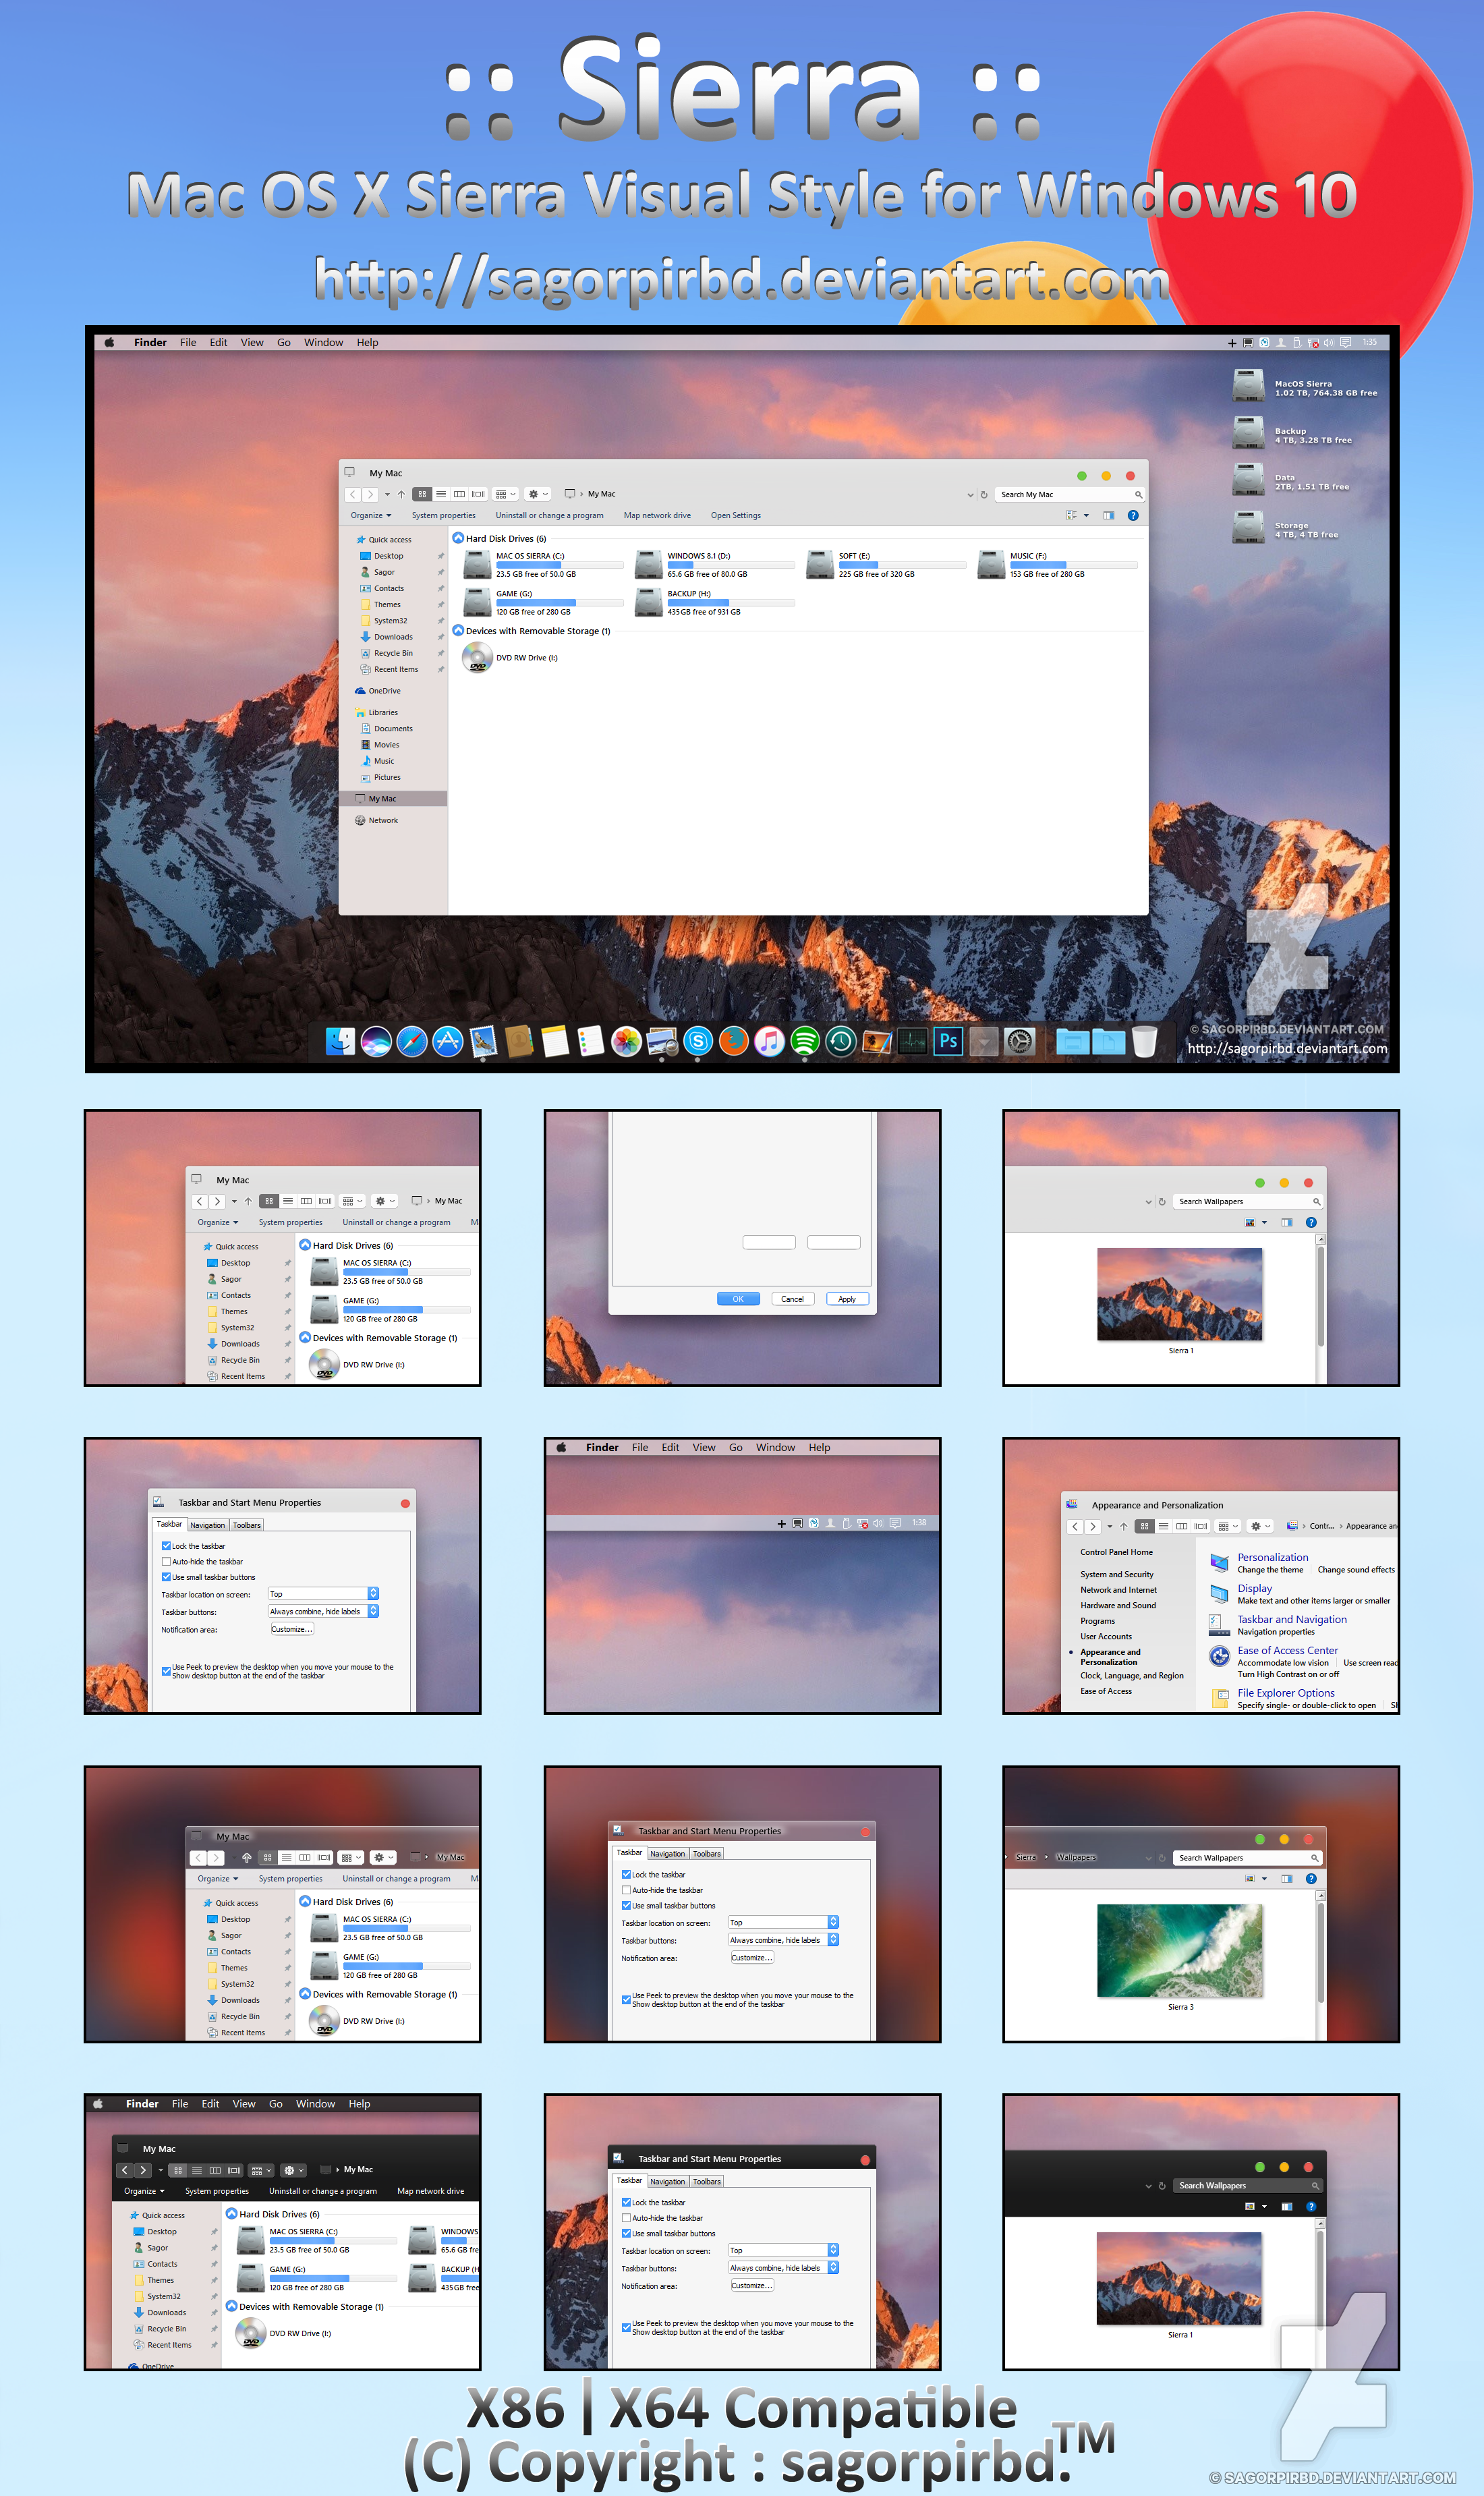Switch to Toolbars tab in dark-titled dialog
Viewport: 1484px width, 2496px height.
pos(707,2182)
